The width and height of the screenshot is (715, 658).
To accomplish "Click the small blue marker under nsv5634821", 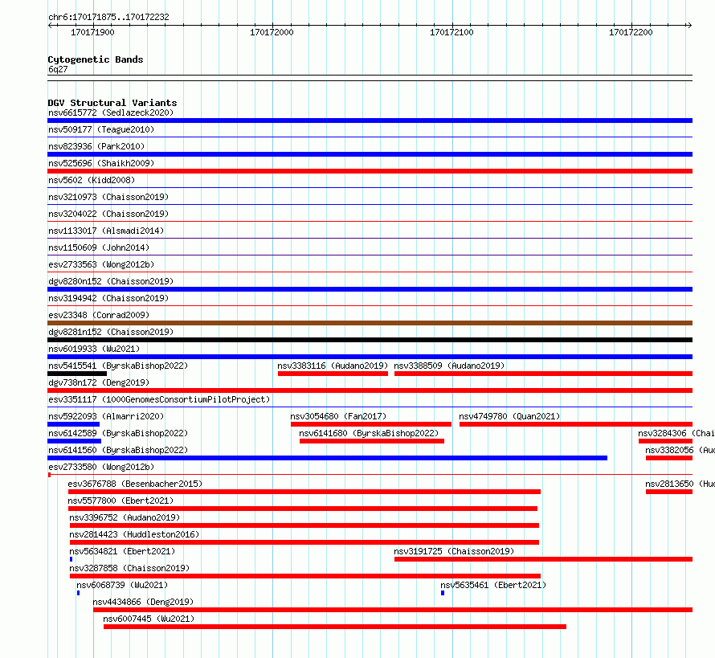I will (x=71, y=559).
